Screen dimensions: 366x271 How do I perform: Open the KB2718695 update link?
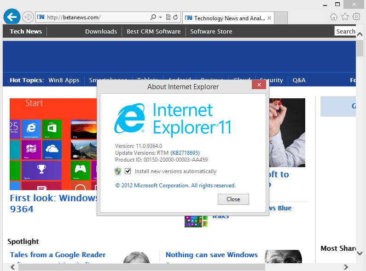click(185, 152)
